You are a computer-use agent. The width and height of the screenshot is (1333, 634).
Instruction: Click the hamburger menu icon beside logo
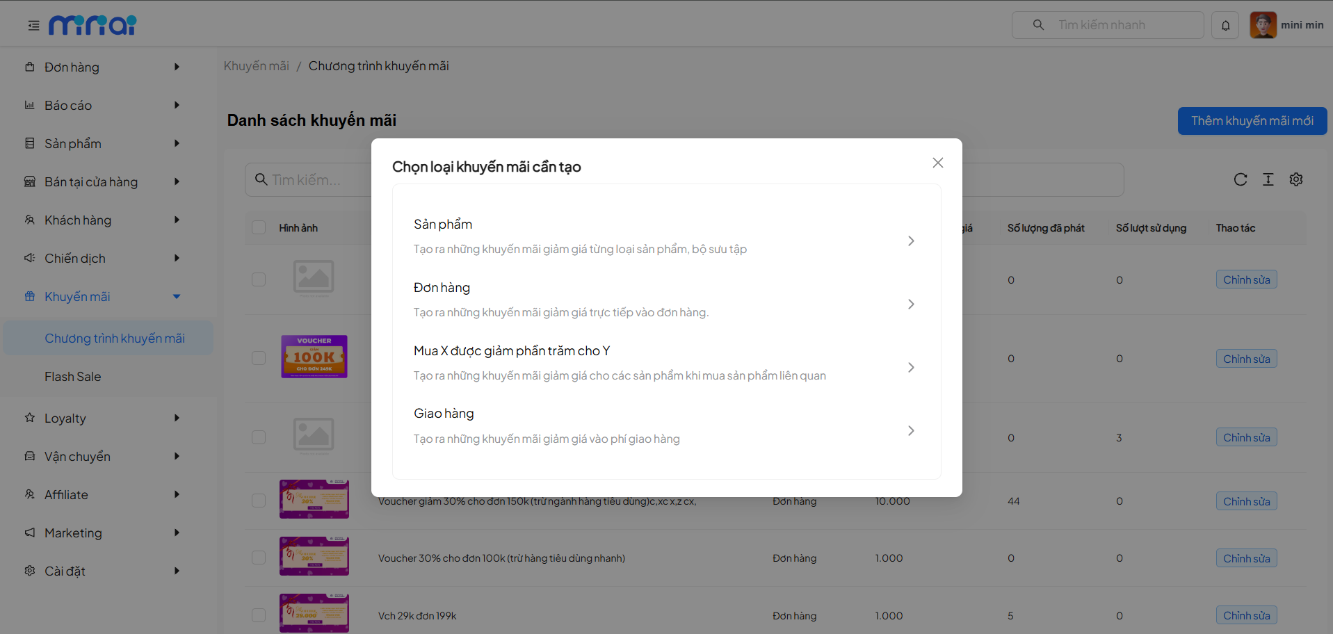click(x=33, y=26)
